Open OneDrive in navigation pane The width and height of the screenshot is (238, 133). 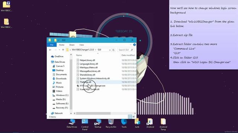[x=59, y=57]
